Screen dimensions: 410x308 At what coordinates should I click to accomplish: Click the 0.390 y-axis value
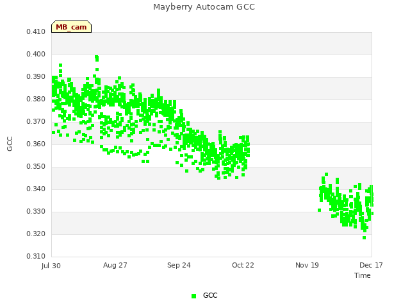click(x=36, y=77)
